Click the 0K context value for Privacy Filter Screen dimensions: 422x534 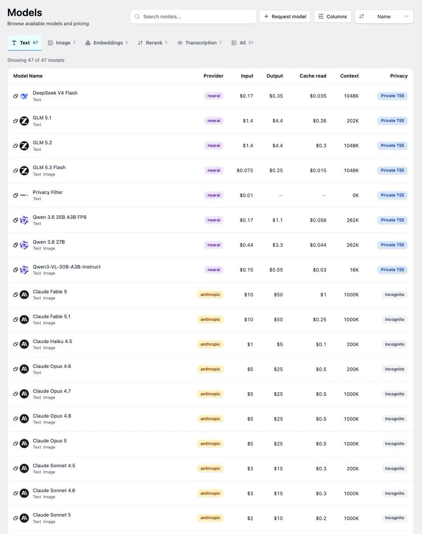point(356,195)
